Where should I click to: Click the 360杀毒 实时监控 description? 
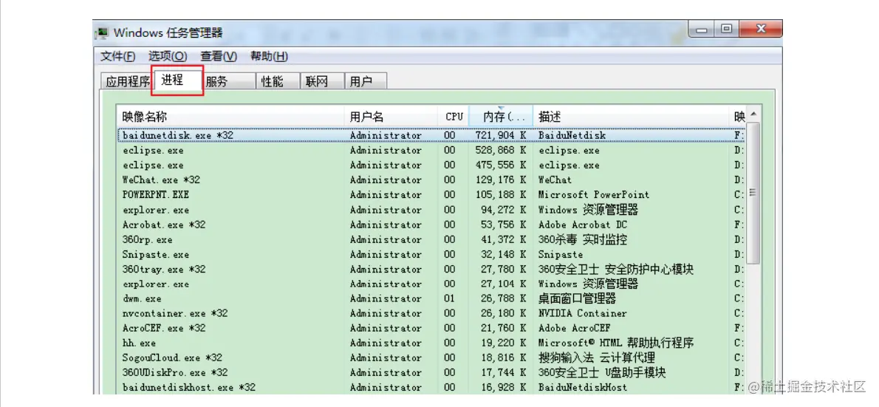pos(583,239)
